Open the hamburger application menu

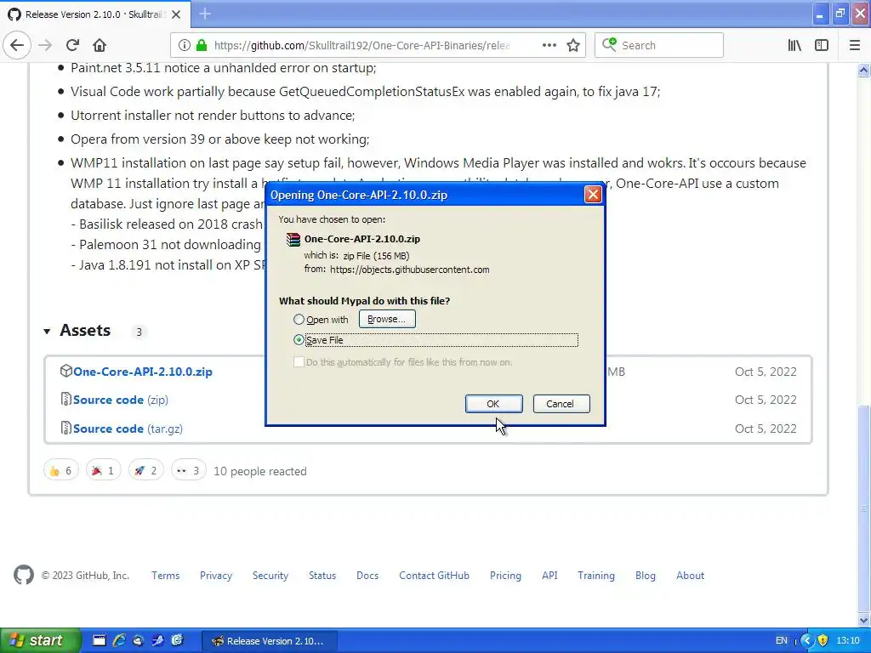coord(854,45)
